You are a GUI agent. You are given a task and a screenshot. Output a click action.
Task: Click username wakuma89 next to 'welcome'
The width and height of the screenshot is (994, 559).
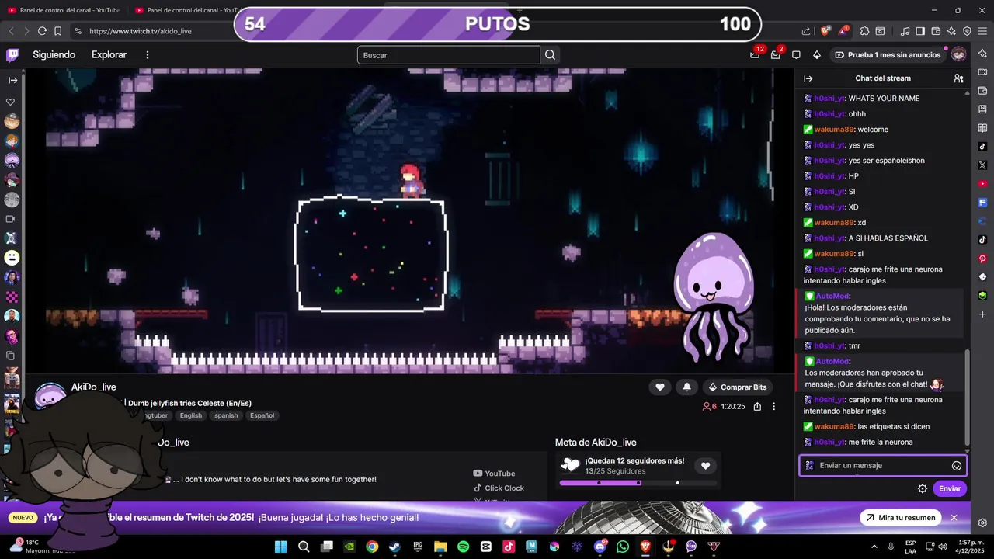pos(834,130)
